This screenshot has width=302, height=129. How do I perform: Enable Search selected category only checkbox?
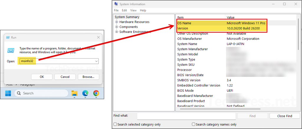(x=115, y=124)
